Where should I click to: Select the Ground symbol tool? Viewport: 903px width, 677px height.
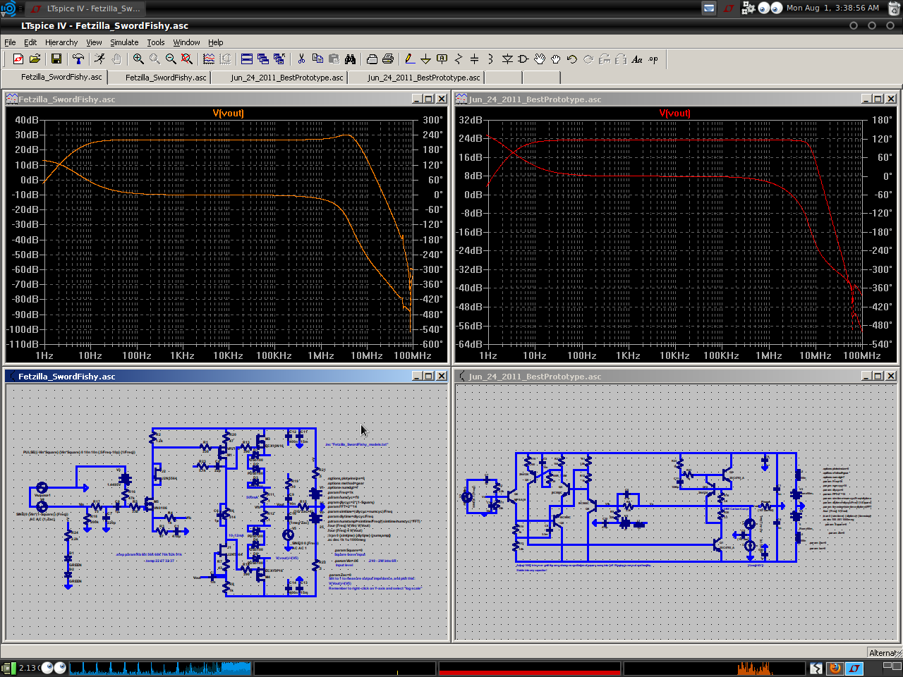coord(425,59)
